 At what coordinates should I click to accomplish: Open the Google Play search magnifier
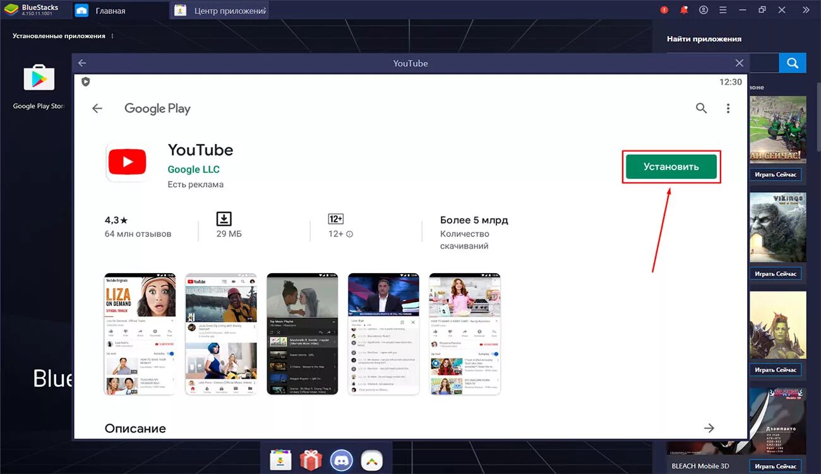[x=701, y=108]
